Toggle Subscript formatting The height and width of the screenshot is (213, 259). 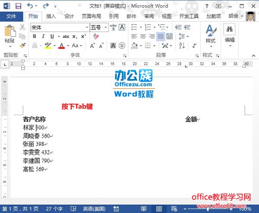tap(75, 37)
